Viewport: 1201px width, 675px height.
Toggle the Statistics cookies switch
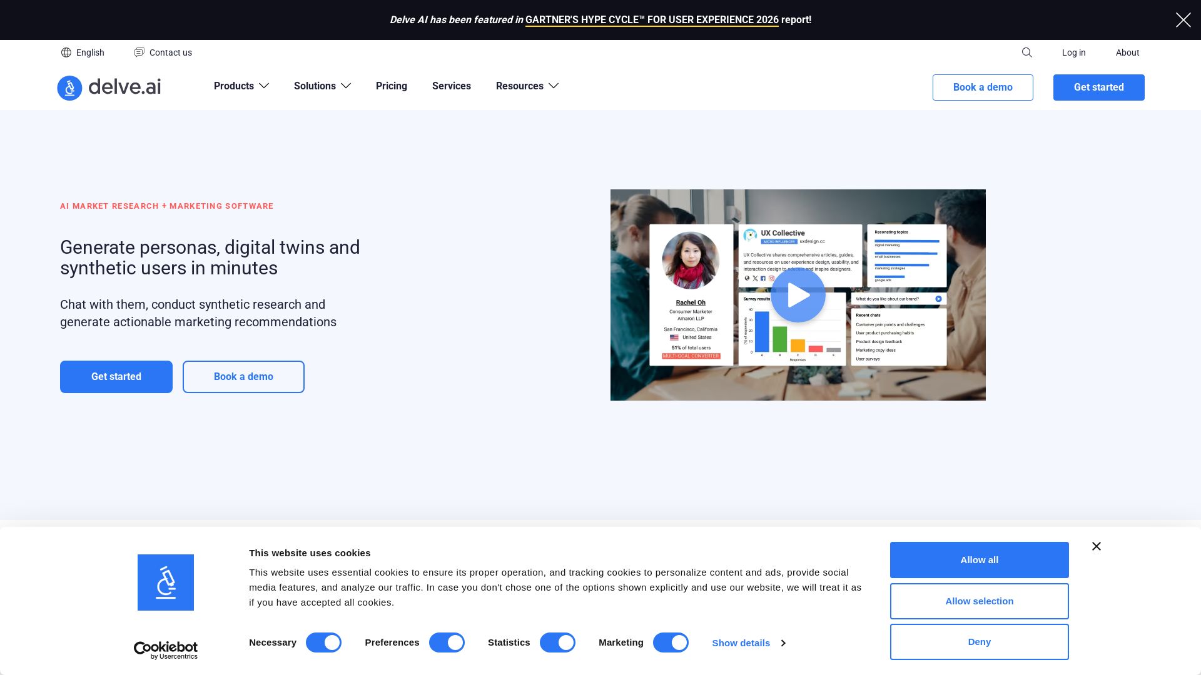[x=557, y=642]
